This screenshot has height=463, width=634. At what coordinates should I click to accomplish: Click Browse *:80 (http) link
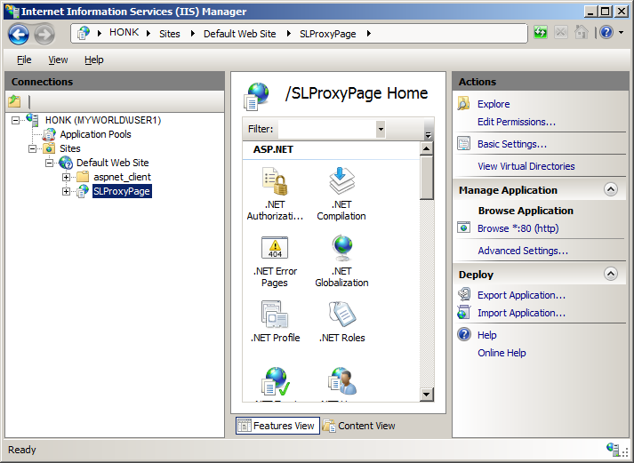[518, 228]
